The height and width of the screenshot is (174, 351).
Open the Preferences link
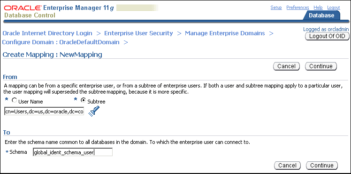click(298, 8)
